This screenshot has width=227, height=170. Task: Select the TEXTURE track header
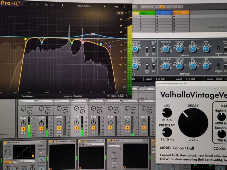coord(147,13)
